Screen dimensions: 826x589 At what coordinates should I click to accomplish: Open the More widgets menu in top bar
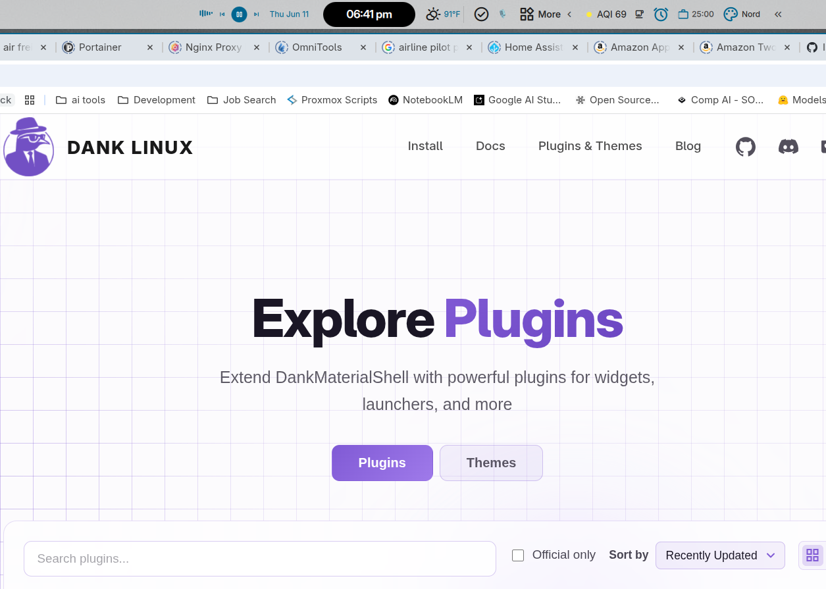(x=540, y=14)
